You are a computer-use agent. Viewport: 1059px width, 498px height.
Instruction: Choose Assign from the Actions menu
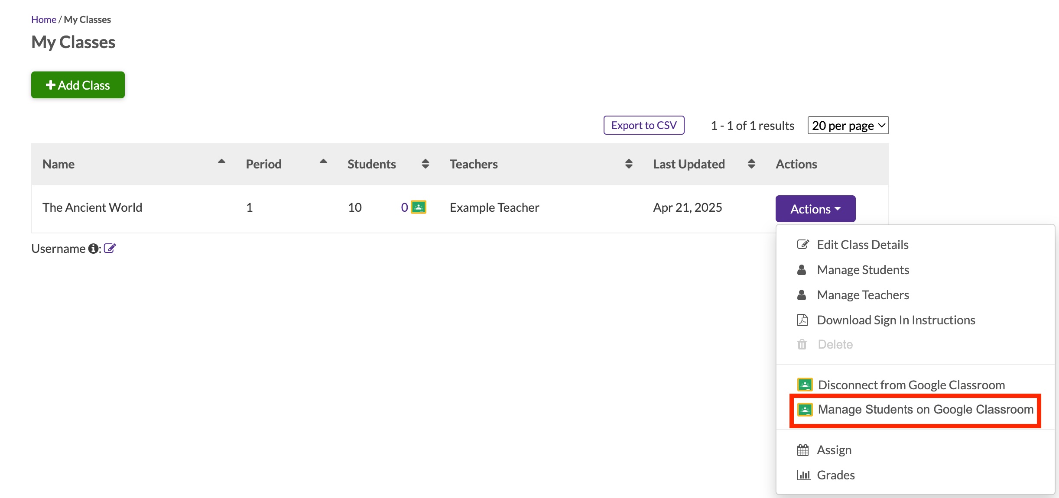coord(834,449)
